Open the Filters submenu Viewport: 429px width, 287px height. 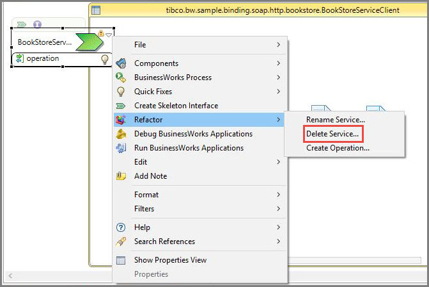(200, 209)
